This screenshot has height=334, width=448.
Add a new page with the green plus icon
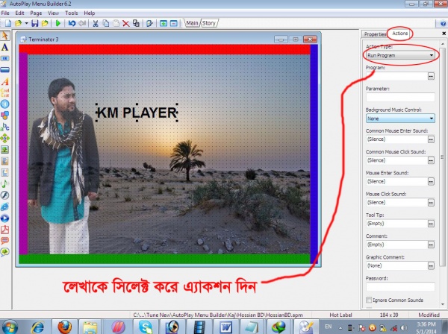[164, 23]
